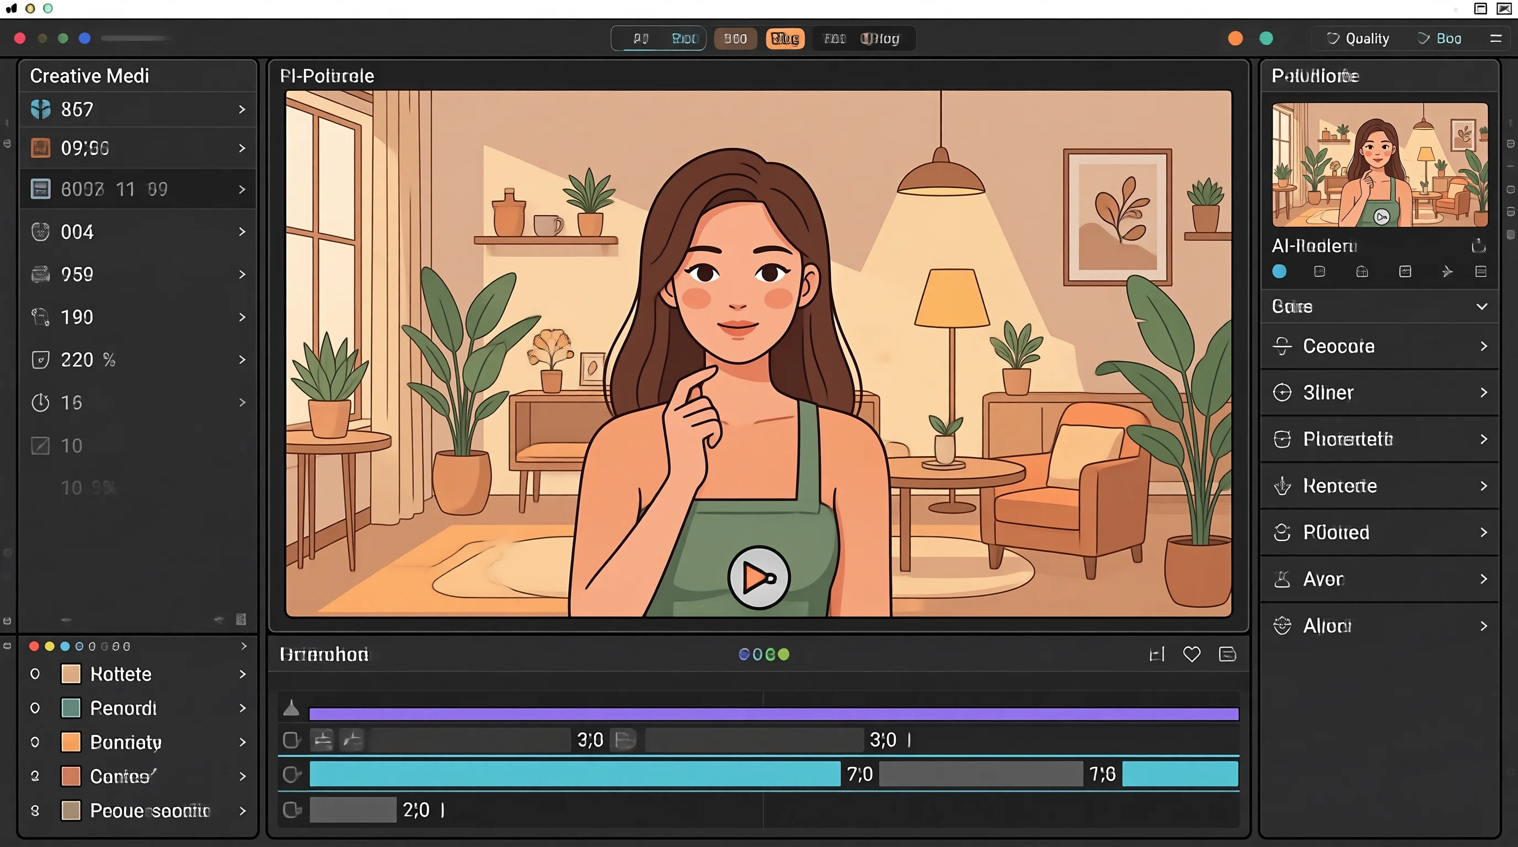Expand the 09:36 row chevron
The width and height of the screenshot is (1518, 847).
(242, 148)
